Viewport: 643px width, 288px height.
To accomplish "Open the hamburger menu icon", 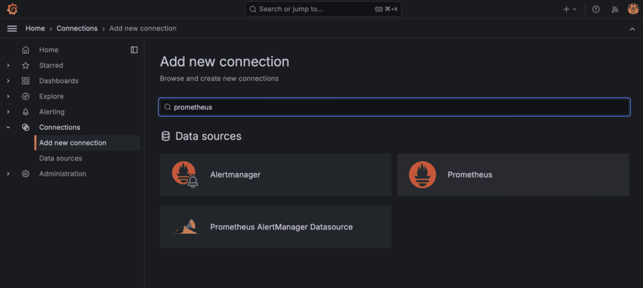I will pyautogui.click(x=13, y=28).
